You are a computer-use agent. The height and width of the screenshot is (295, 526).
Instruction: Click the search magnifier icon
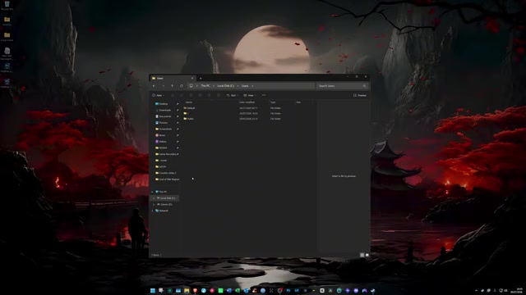tap(364, 86)
